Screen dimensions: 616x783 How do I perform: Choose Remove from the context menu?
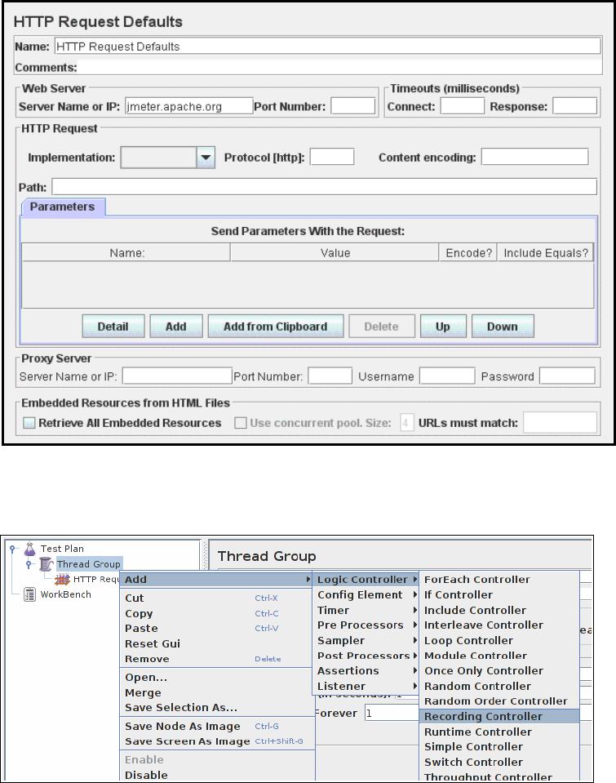click(217, 659)
